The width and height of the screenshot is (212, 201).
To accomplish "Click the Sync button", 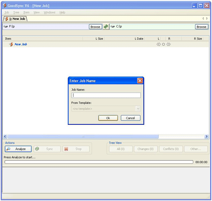I will [x=47, y=149].
